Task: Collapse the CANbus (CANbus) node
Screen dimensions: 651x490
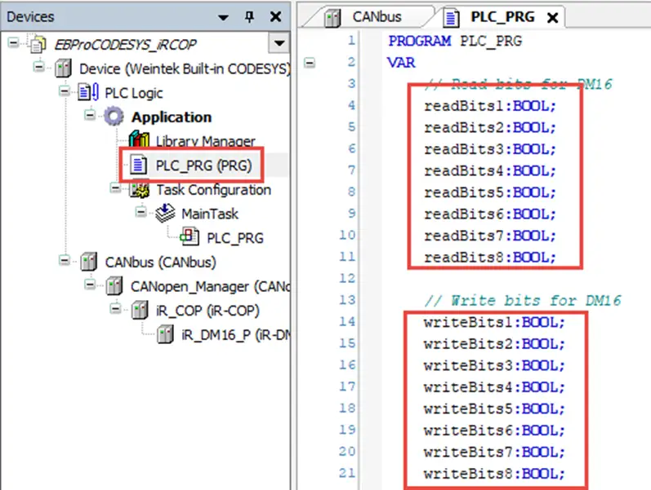Action: 65,260
